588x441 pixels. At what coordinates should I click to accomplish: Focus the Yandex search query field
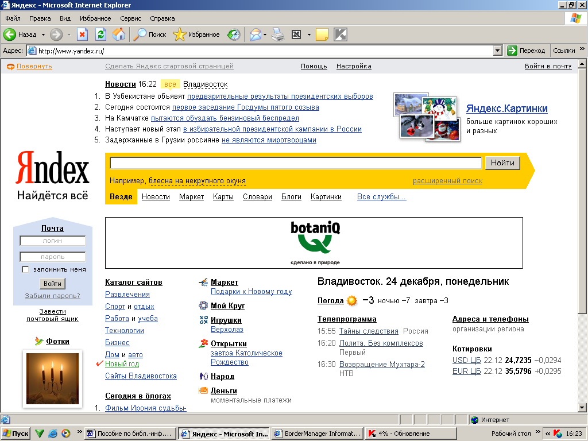[296, 163]
